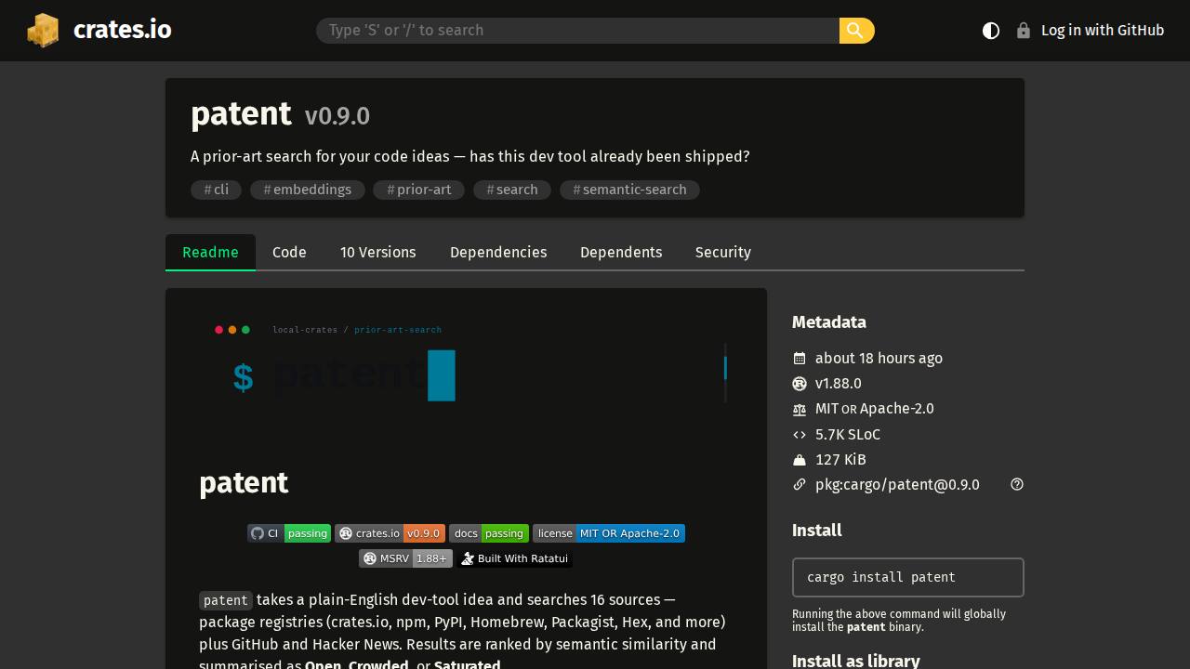Click the docs passing badge
Viewport: 1190px width, 669px height.
pos(489,533)
